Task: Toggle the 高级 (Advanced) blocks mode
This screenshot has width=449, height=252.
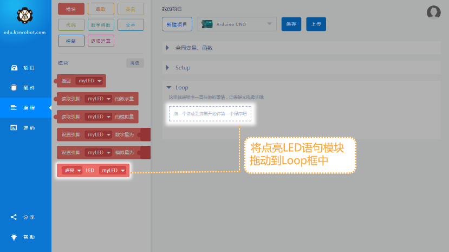Action: [x=135, y=63]
